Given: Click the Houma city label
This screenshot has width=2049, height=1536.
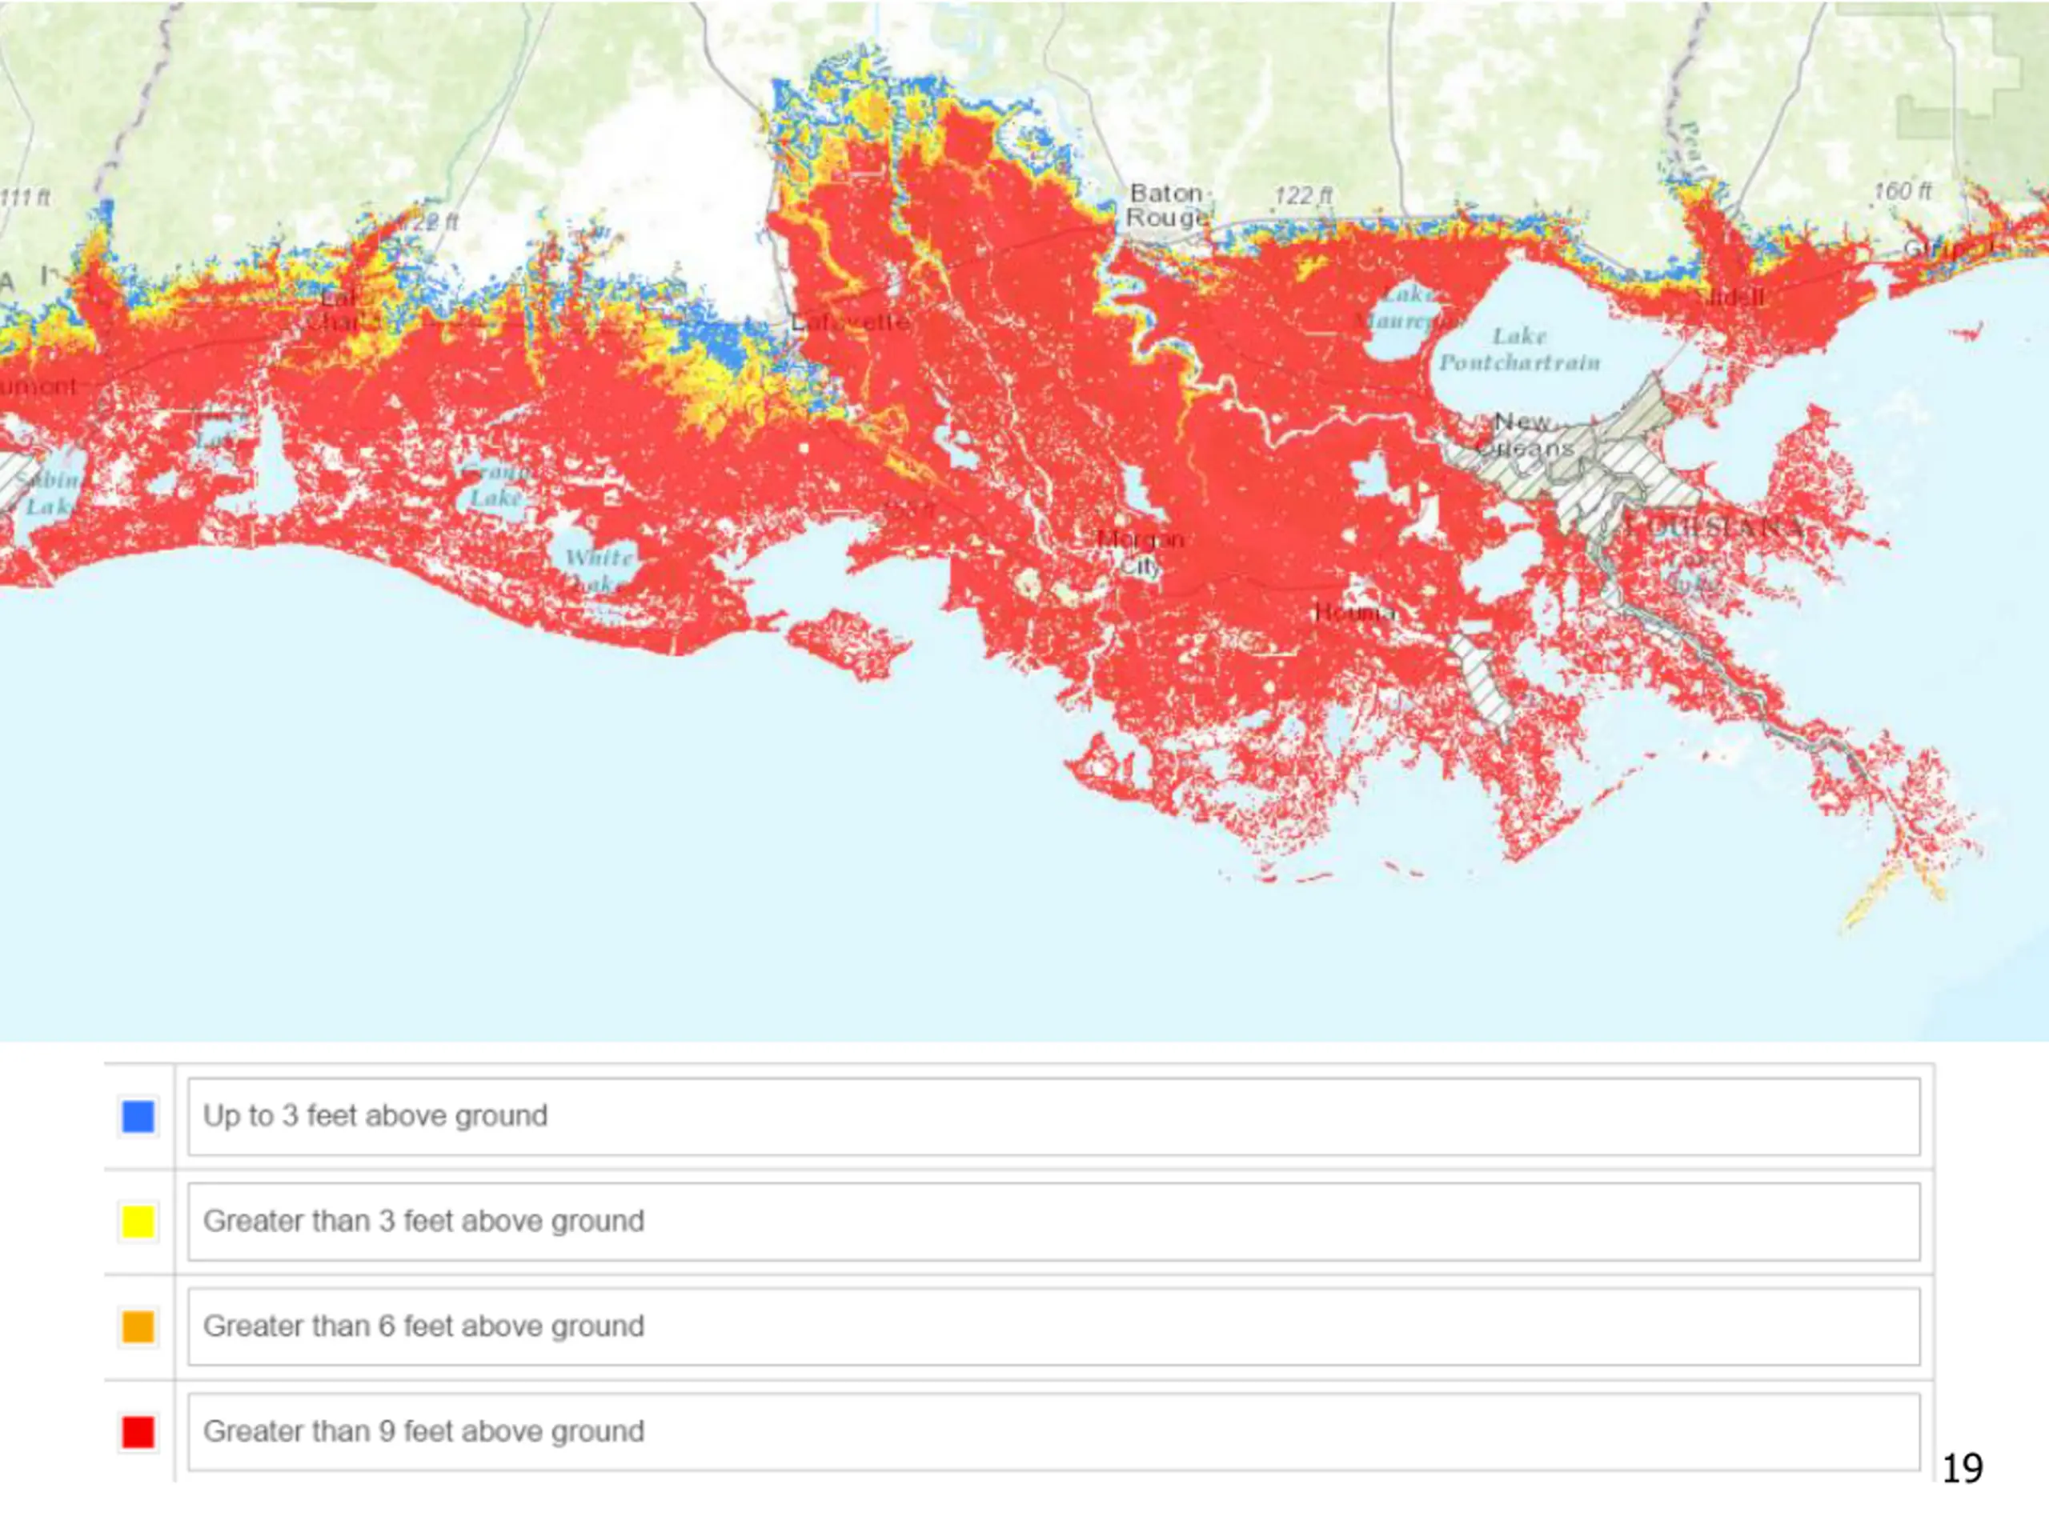Looking at the screenshot, I should (1354, 612).
